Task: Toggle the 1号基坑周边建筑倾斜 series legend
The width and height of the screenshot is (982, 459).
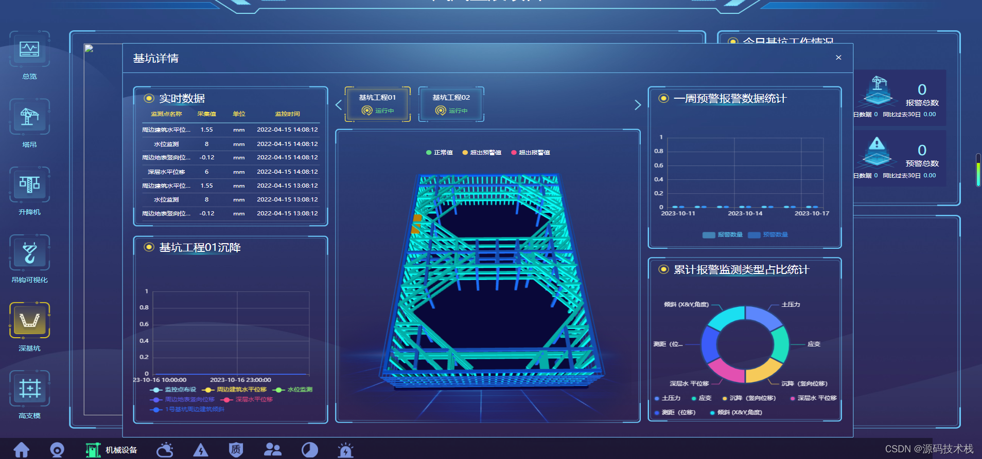Action: (187, 410)
